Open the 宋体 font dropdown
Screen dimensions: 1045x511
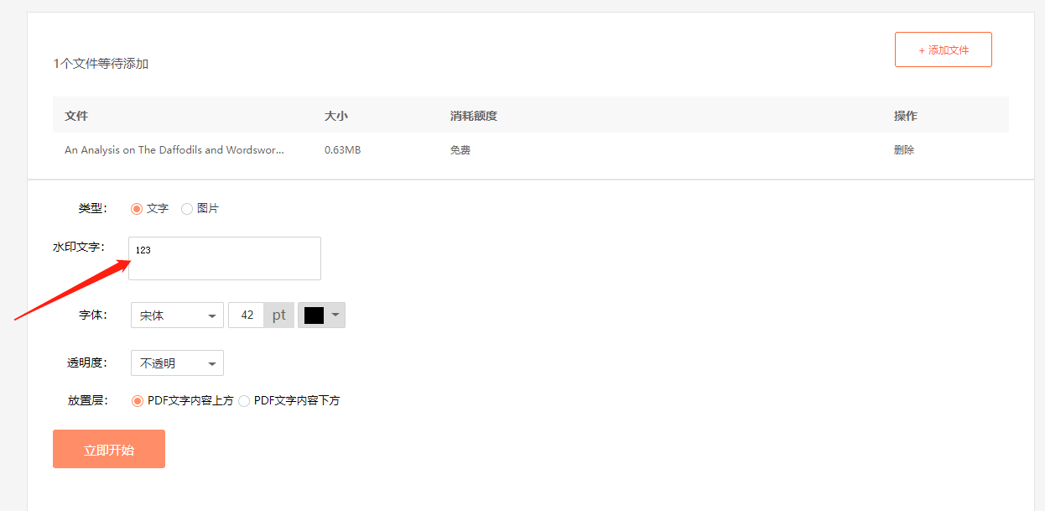click(x=177, y=315)
